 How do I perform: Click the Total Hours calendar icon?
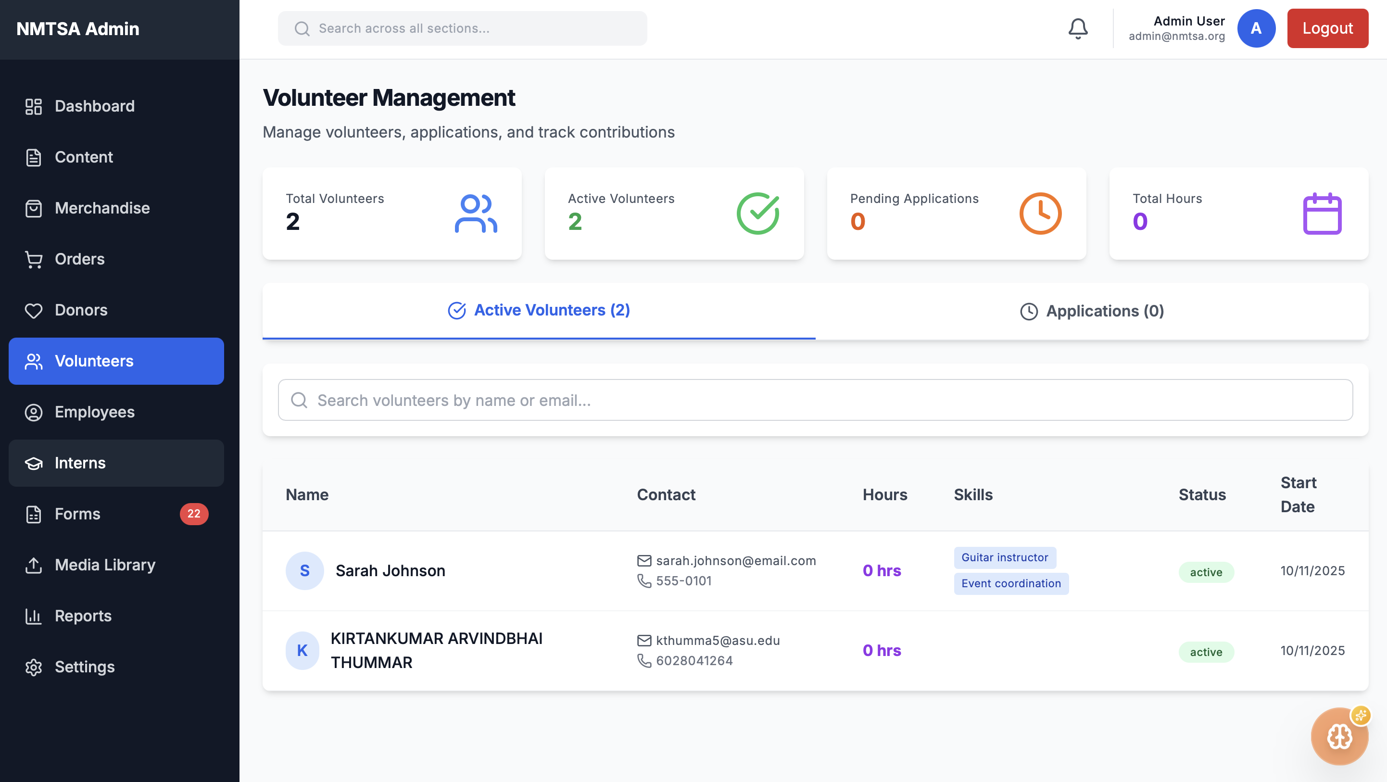point(1322,214)
